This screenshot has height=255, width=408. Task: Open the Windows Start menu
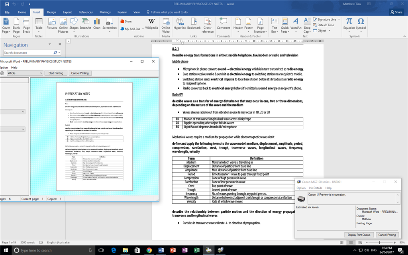point(6,250)
